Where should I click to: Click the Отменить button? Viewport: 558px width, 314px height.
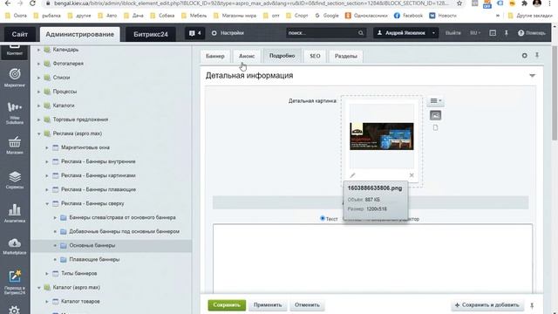307,305
